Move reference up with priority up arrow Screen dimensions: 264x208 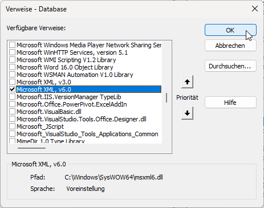pyautogui.click(x=187, y=82)
